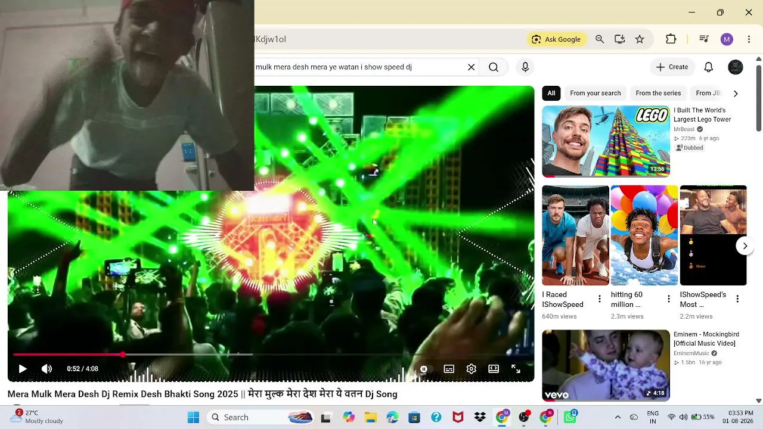Open the YouTube account avatar menu
Screen dimensions: 763x429
(x=736, y=67)
